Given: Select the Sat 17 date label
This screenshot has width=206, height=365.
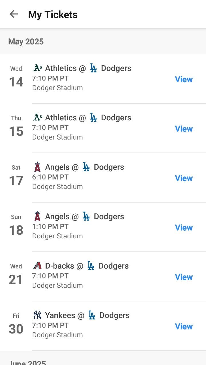Looking at the screenshot, I should [x=16, y=176].
